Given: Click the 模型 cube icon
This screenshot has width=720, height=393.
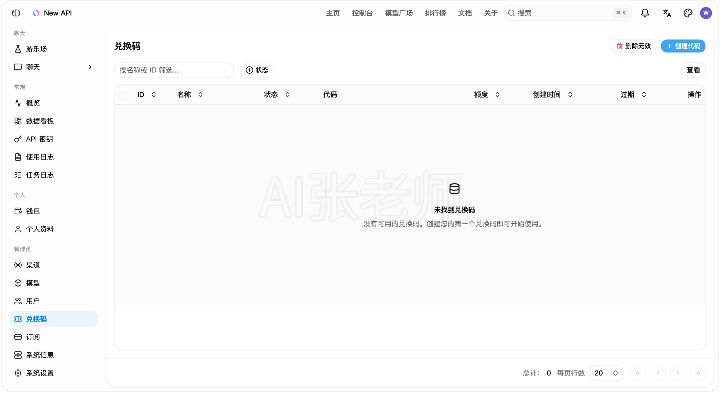Looking at the screenshot, I should [x=18, y=283].
